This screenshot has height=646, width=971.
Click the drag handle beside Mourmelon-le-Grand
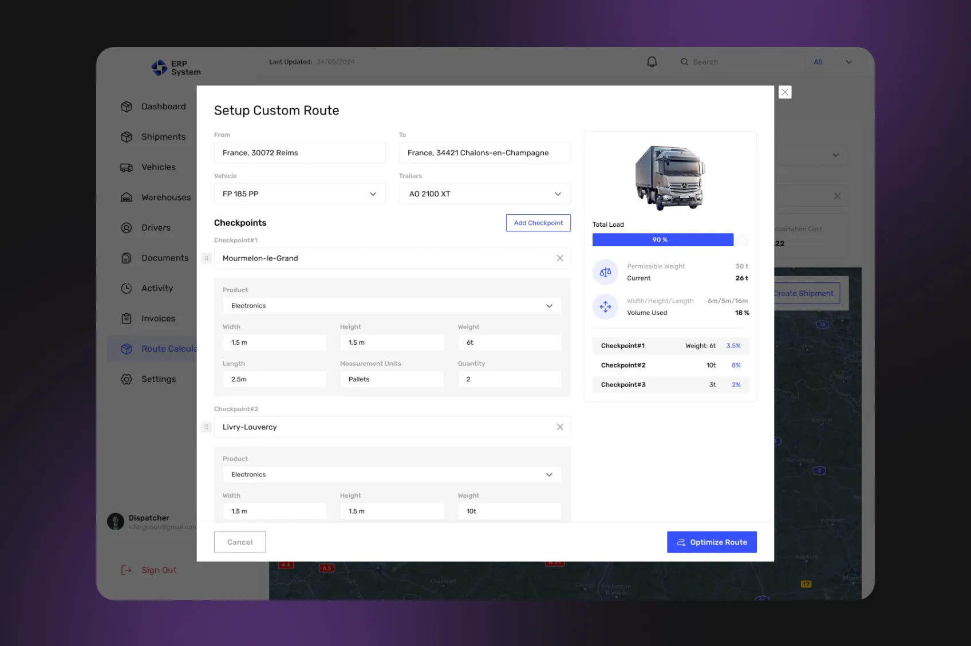[207, 258]
